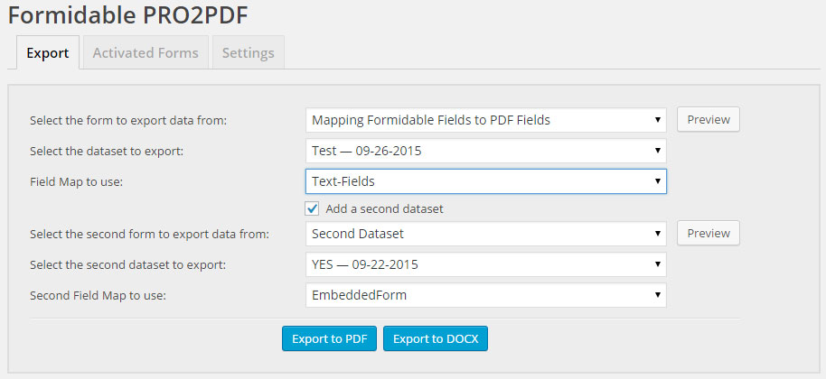
Task: Click the 'Field Map to use:' label
Action: coord(77,182)
